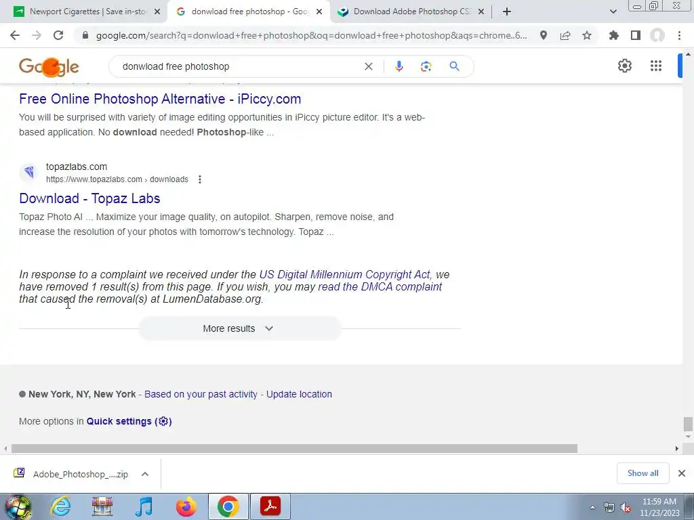Click into the Google search field
This screenshot has width=694, height=520.
pyautogui.click(x=239, y=66)
